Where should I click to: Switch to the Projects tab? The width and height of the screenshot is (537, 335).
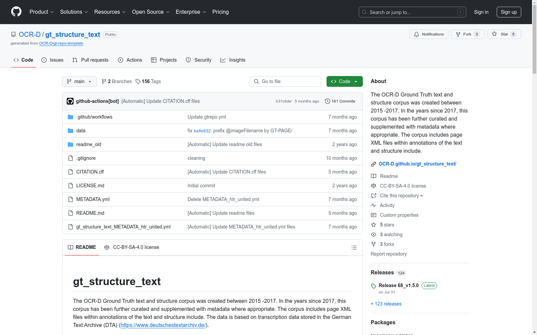click(164, 60)
